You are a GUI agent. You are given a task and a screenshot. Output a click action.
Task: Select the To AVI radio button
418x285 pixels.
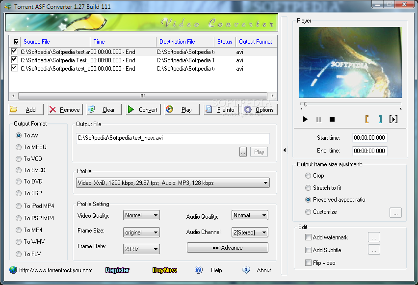point(18,135)
